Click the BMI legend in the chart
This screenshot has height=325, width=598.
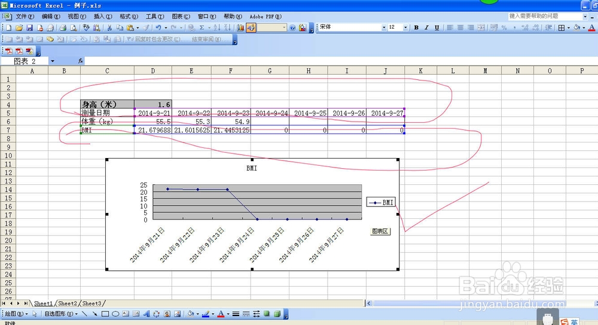click(x=381, y=202)
